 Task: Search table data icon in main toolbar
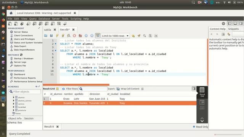59,24
